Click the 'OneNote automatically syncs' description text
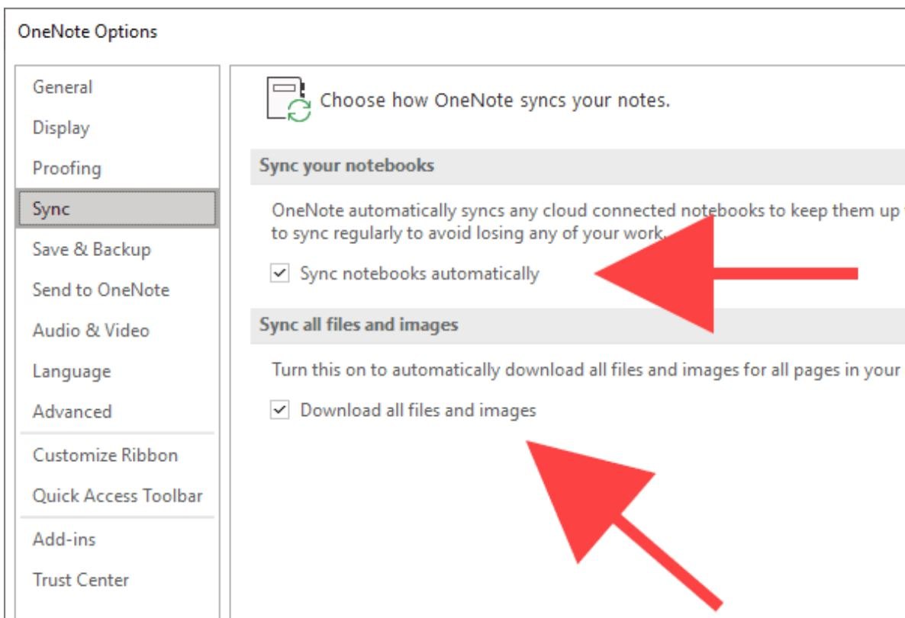905x618 pixels. (x=588, y=222)
